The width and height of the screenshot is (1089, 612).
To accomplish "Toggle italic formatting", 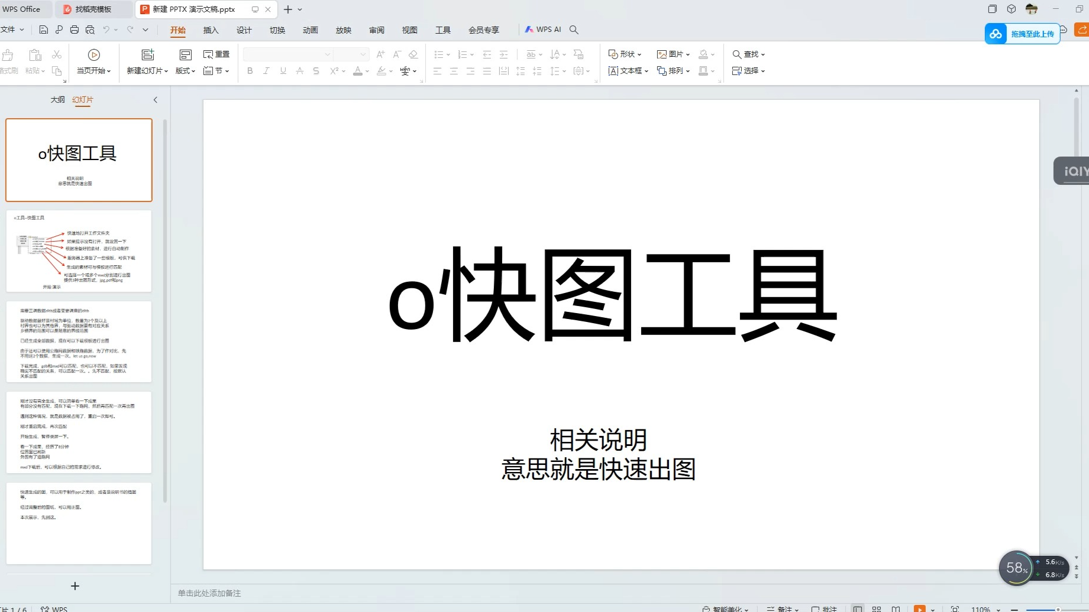I will 266,71.
